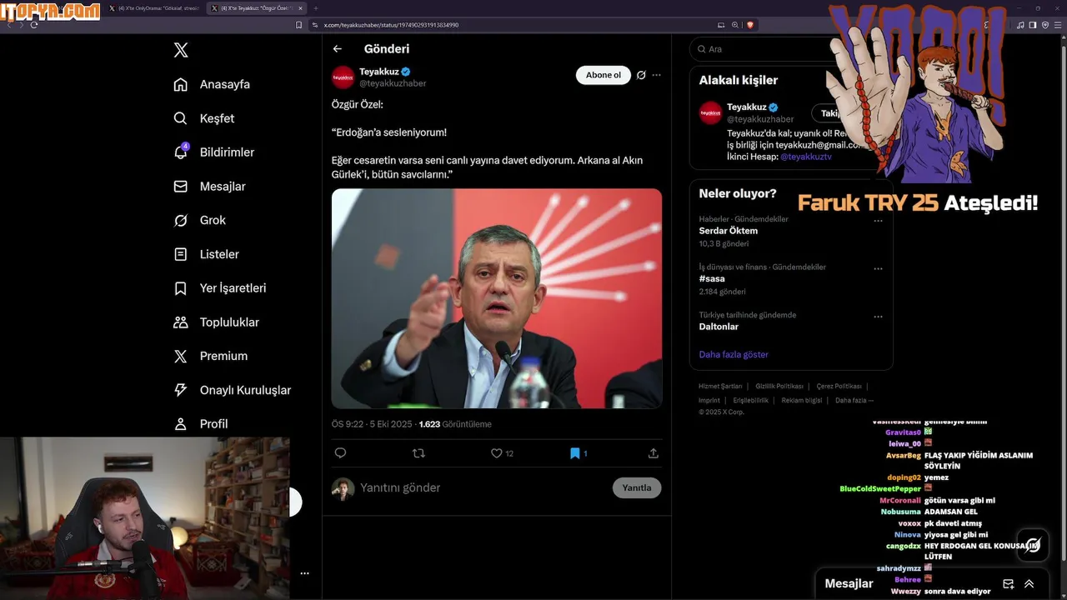Screen dimensions: 1067x600
Task: Click the browser media music-note icon
Action: tap(1020, 25)
